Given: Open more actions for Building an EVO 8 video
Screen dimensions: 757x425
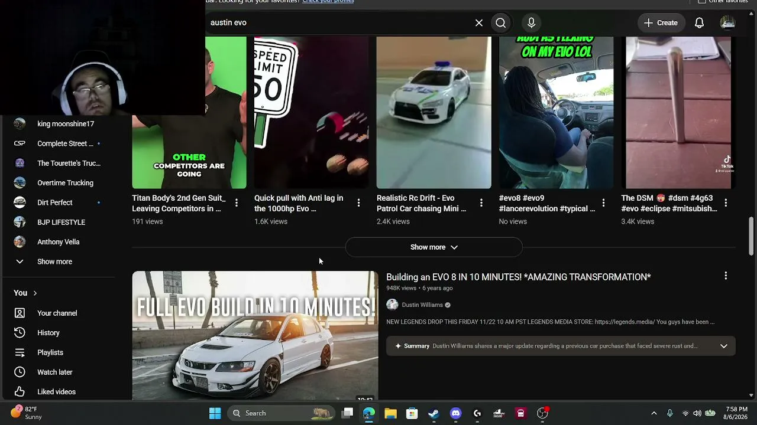Looking at the screenshot, I should coord(726,276).
